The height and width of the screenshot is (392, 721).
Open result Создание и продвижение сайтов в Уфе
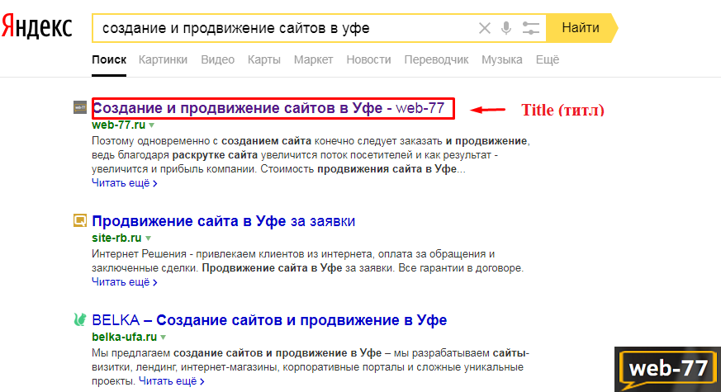pos(268,108)
